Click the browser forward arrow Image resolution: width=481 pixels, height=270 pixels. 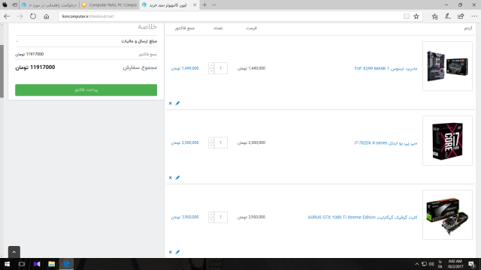pos(20,16)
